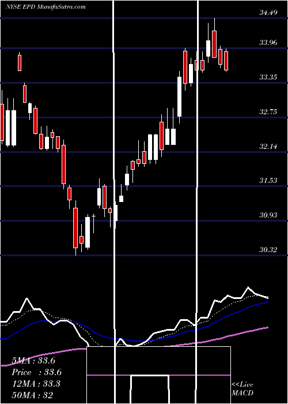Click the 50MA : 32 readout
The image size is (288, 404).
click(32, 395)
